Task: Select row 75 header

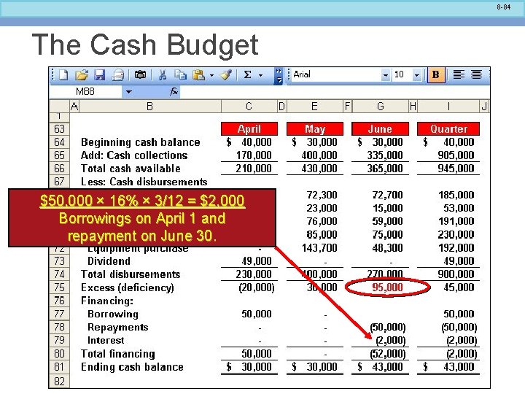Action: [x=59, y=287]
